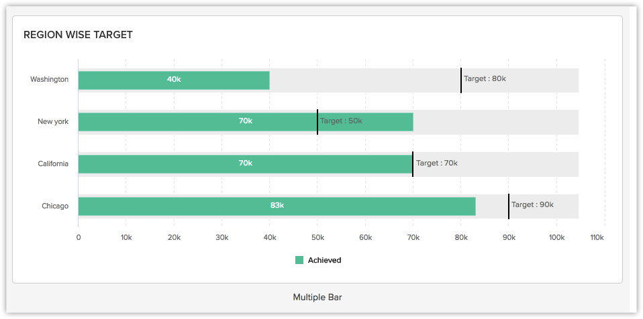Image resolution: width=643 pixels, height=319 pixels.
Task: Click the California Target : 70k marker
Action: point(413,164)
